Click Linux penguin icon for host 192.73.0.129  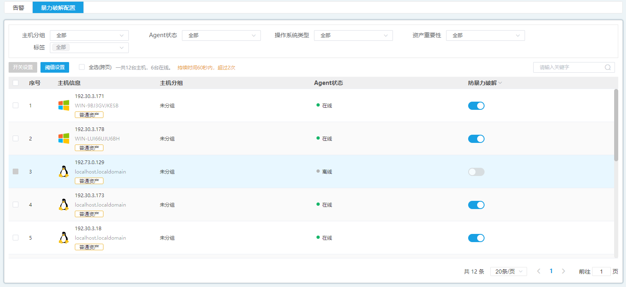63,171
